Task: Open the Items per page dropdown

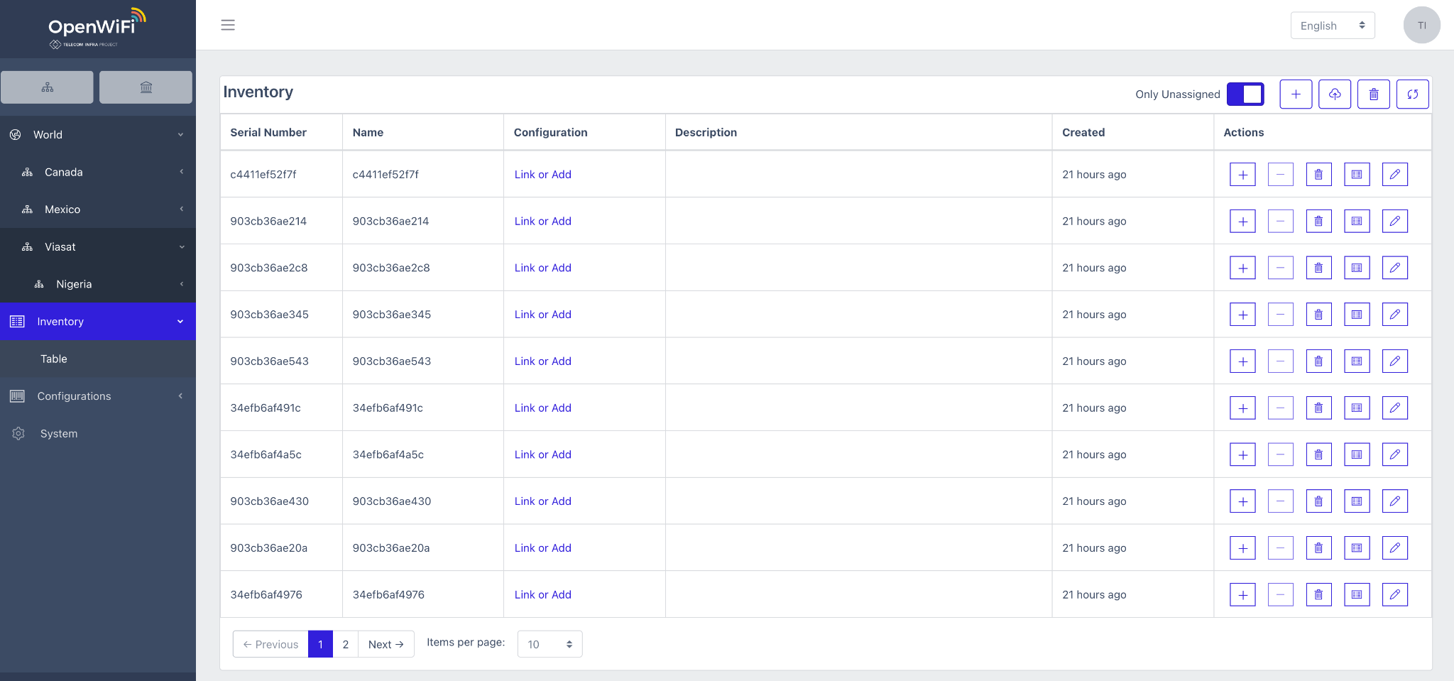Action: coord(550,644)
